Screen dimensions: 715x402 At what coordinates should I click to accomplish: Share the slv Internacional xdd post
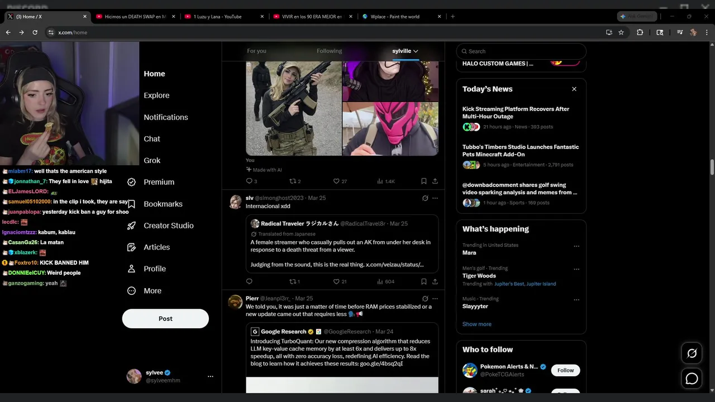[x=435, y=281]
